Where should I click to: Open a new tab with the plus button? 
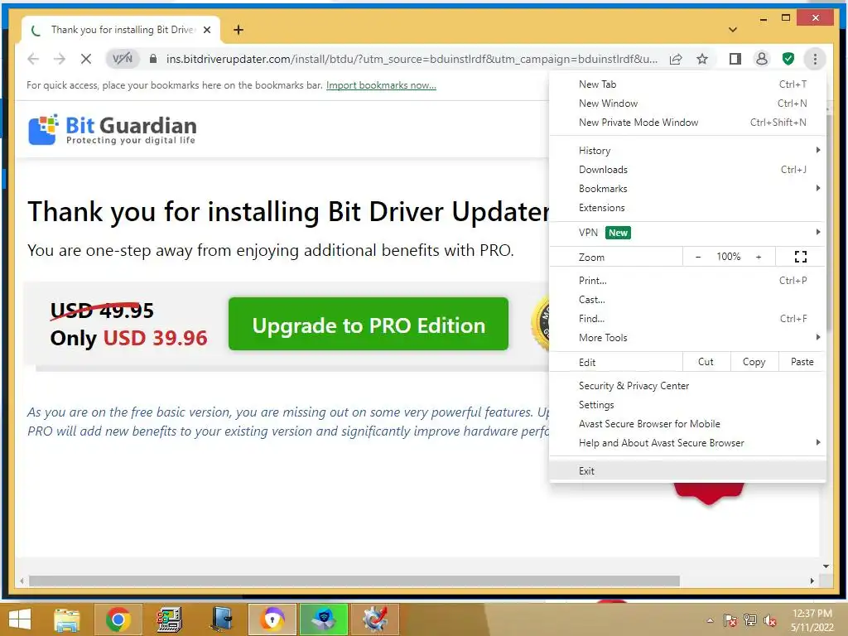pyautogui.click(x=238, y=30)
